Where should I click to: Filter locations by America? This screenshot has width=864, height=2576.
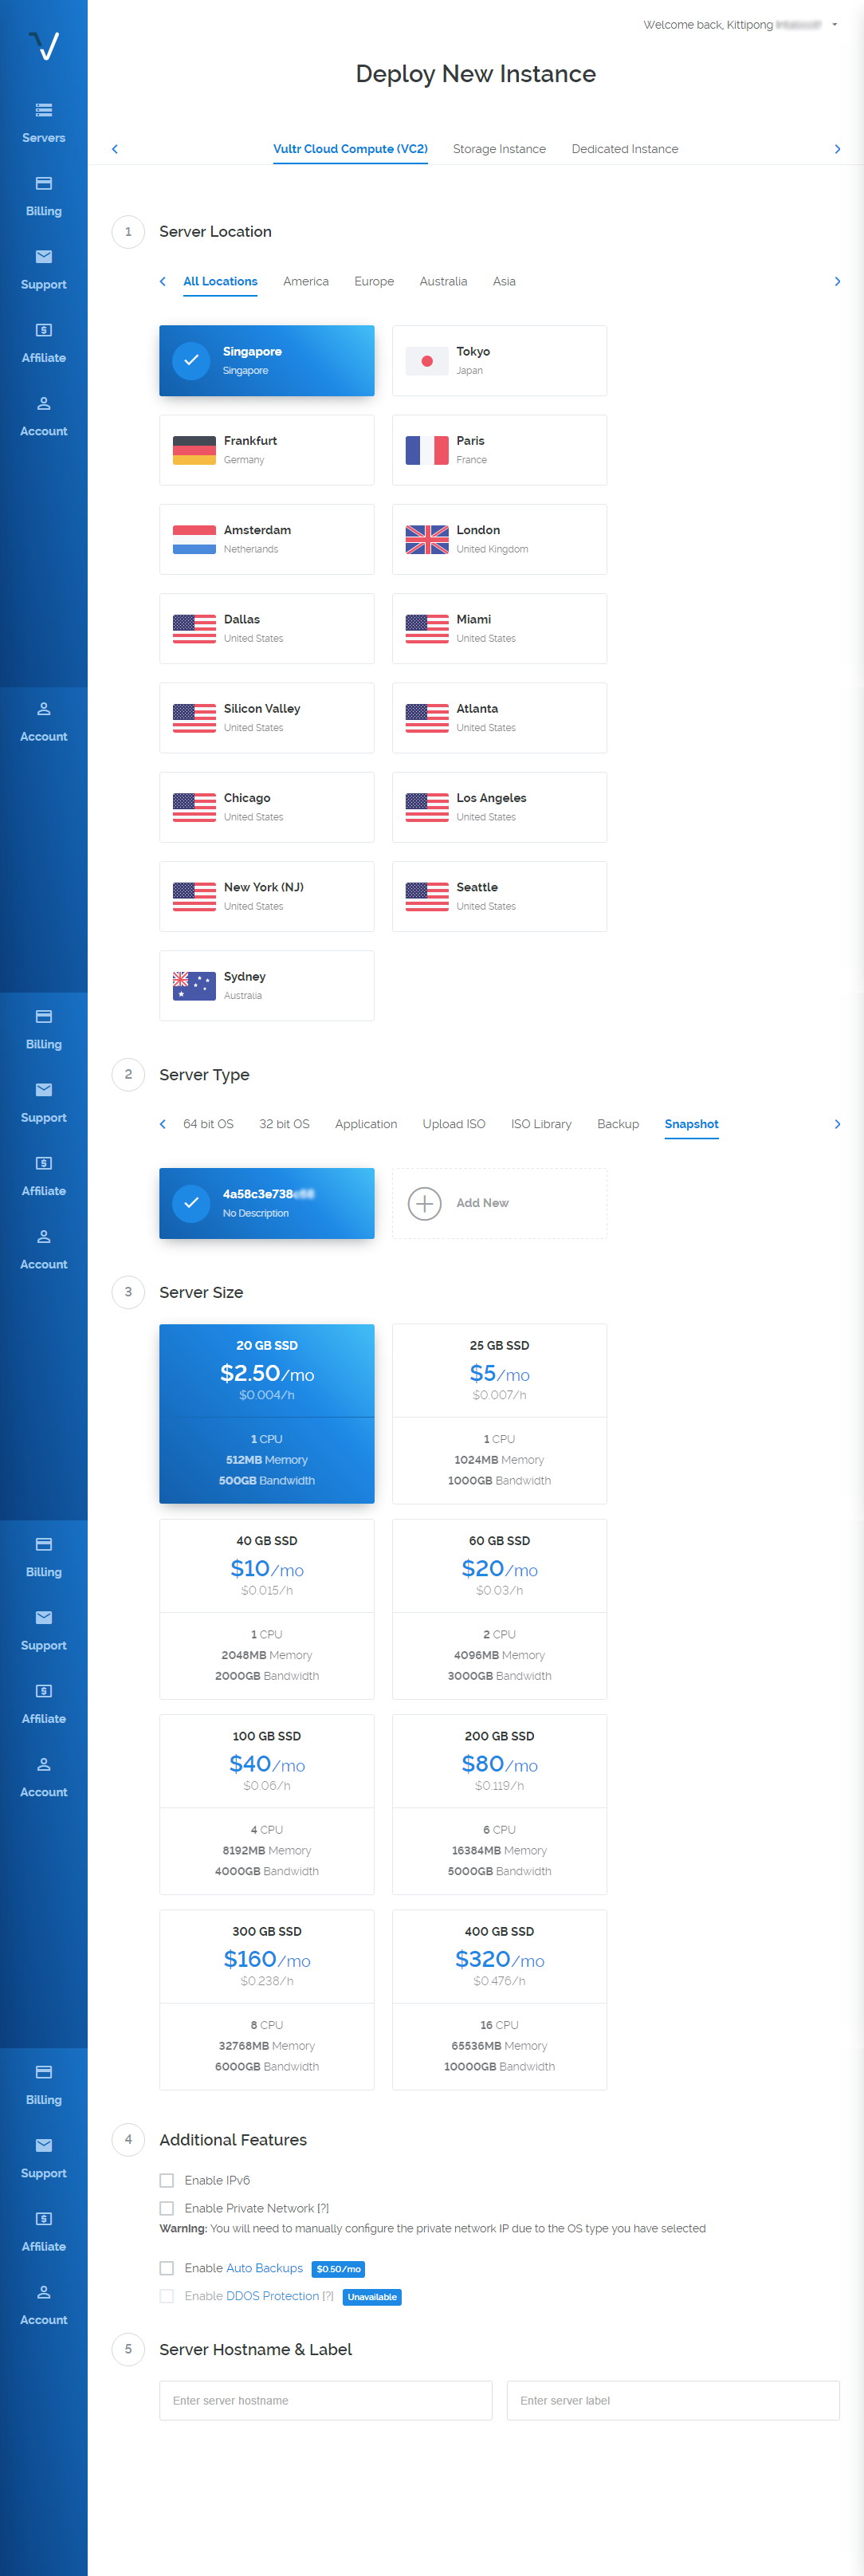point(306,282)
